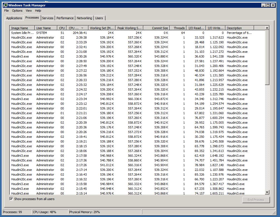This screenshot has width=280, height=217.
Task: Select the System Idle Process row
Action: (137, 33)
